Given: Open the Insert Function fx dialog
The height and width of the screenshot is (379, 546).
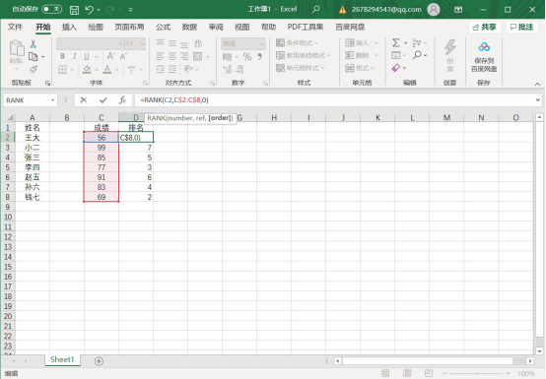Looking at the screenshot, I should tap(122, 100).
